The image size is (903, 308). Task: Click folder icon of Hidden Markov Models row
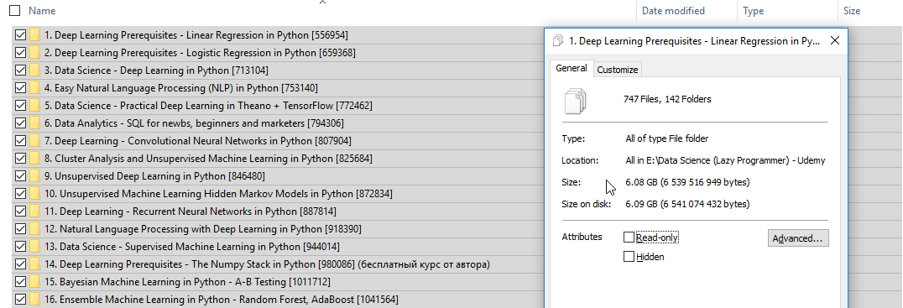coord(34,194)
